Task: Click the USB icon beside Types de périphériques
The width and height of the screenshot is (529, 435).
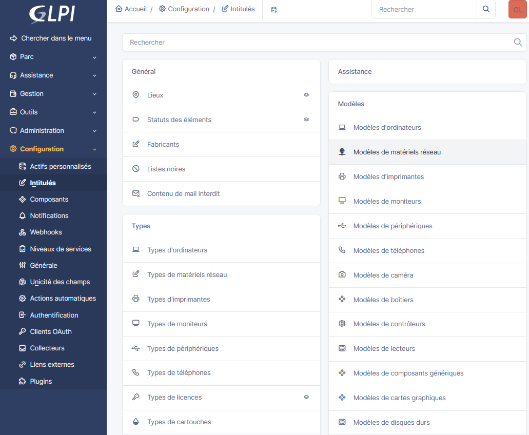Action: pos(135,348)
